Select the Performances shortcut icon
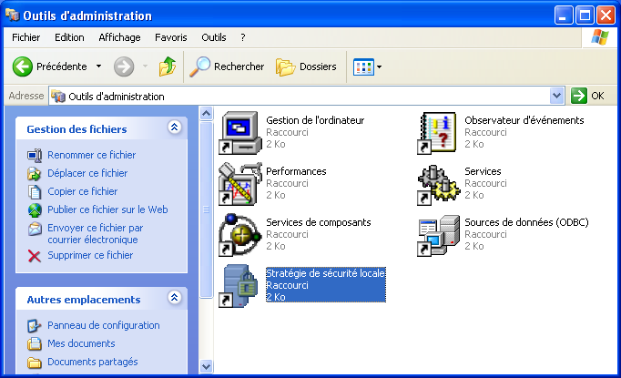621x378 pixels. (x=240, y=184)
